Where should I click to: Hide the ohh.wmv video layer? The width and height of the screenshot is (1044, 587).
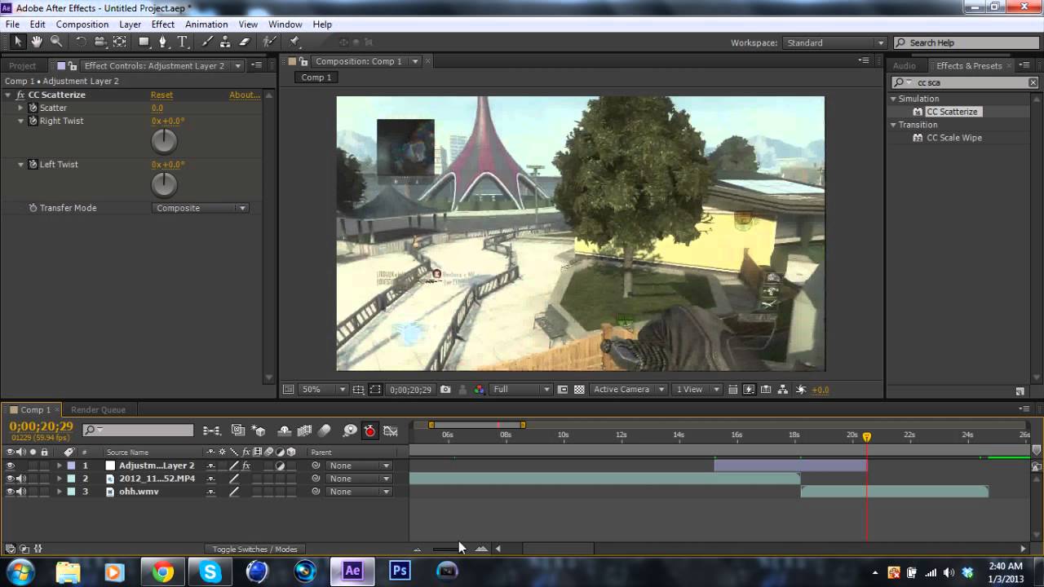(x=11, y=492)
